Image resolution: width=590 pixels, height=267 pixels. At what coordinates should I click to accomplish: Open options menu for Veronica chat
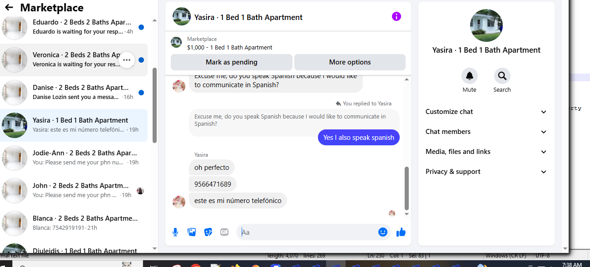pyautogui.click(x=127, y=60)
